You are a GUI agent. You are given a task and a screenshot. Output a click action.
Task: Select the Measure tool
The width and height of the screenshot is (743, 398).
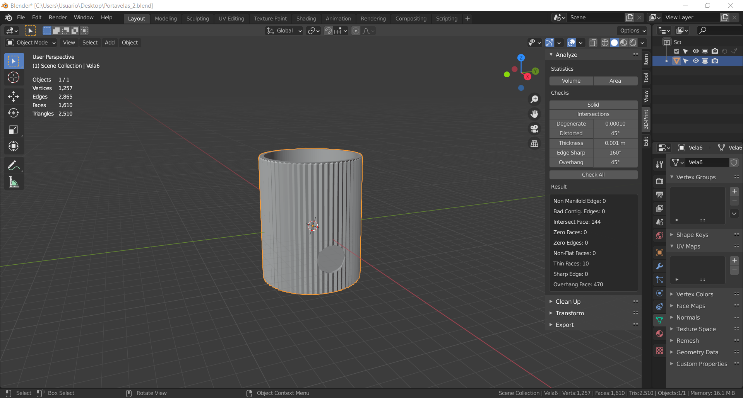[x=14, y=182]
